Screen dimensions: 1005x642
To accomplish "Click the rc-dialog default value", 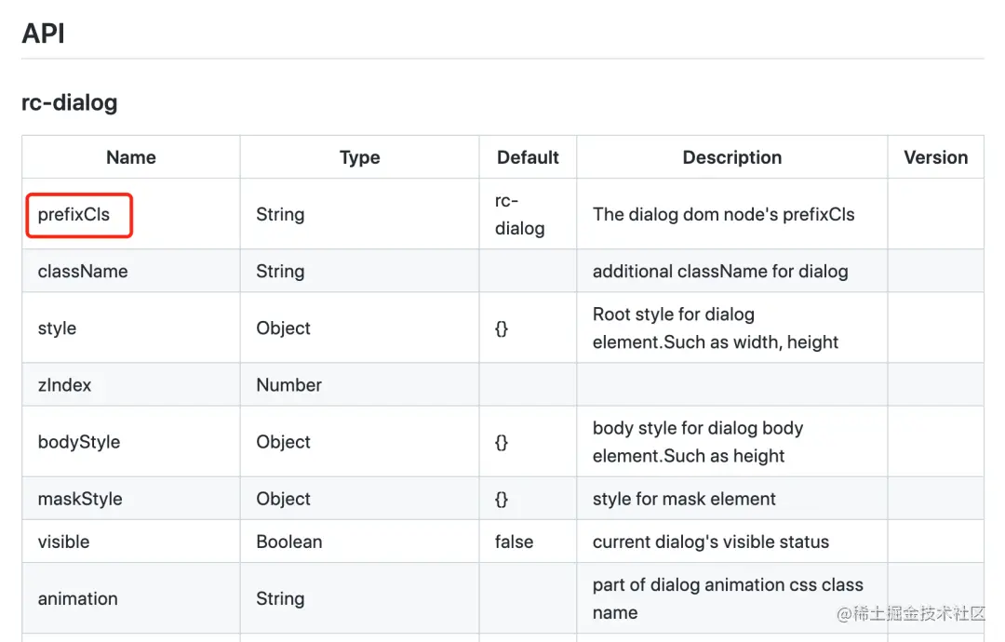I will [519, 215].
